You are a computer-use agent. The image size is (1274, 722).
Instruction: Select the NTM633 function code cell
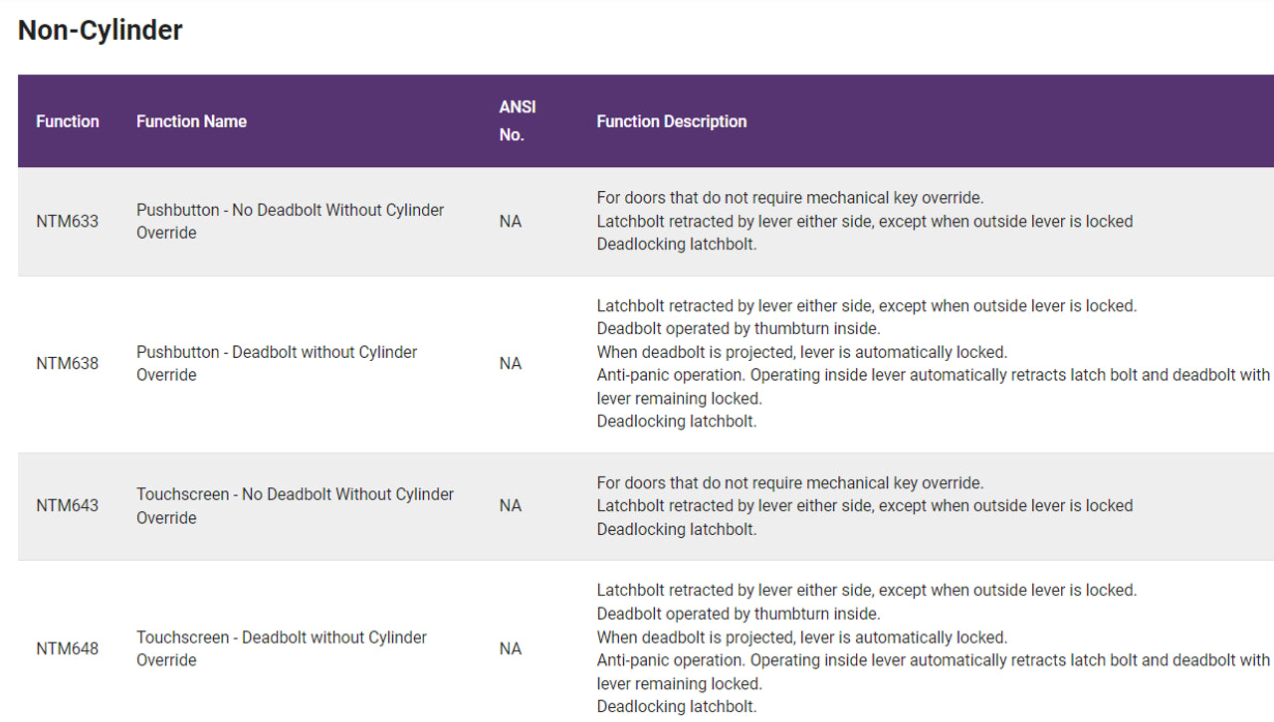[68, 222]
